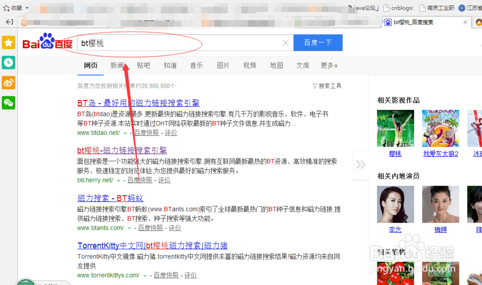Click 评价 next to www.btdao.net
The width and height of the screenshot is (482, 285).
(171, 133)
